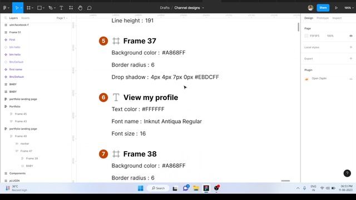Screen dimensions: 356x200
Task: Go to Drafts in the breadcrumb
Action: [165, 8]
